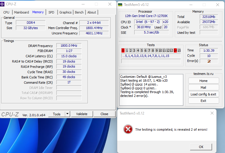Click red test 0 indicator
This screenshot has width=225, height=153.
click(123, 51)
